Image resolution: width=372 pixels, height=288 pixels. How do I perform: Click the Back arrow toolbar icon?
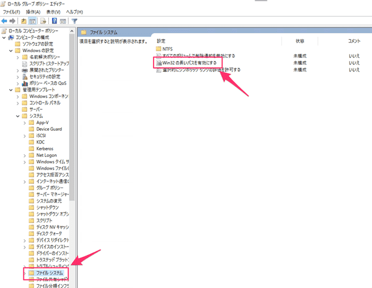pyautogui.click(x=4, y=21)
